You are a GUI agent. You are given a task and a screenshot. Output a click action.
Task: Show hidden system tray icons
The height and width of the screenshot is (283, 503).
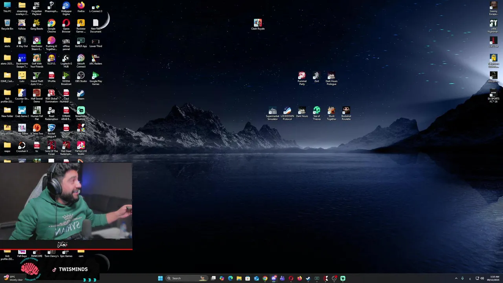click(x=456, y=278)
